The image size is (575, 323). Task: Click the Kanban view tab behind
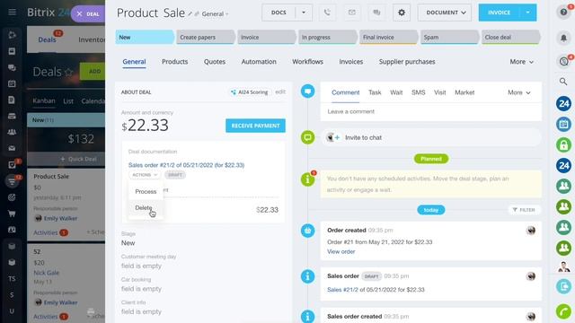[x=44, y=100]
